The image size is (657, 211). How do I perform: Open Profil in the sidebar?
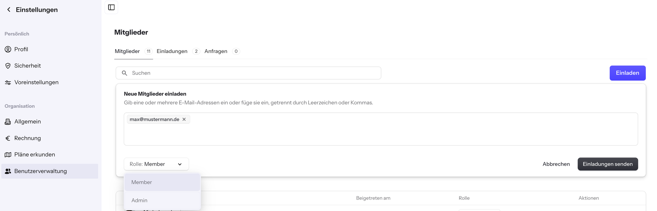tap(50, 49)
